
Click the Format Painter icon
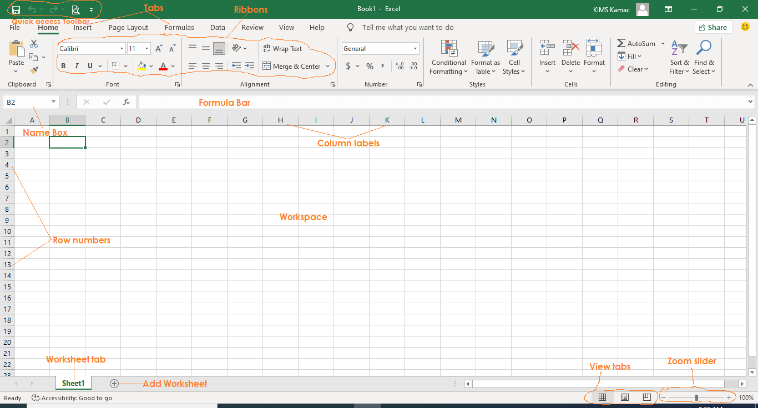(x=33, y=69)
